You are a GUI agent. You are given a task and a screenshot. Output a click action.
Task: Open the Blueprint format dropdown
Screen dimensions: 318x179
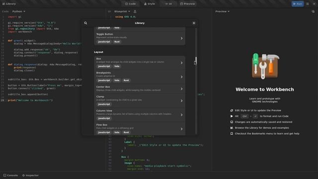122,11
